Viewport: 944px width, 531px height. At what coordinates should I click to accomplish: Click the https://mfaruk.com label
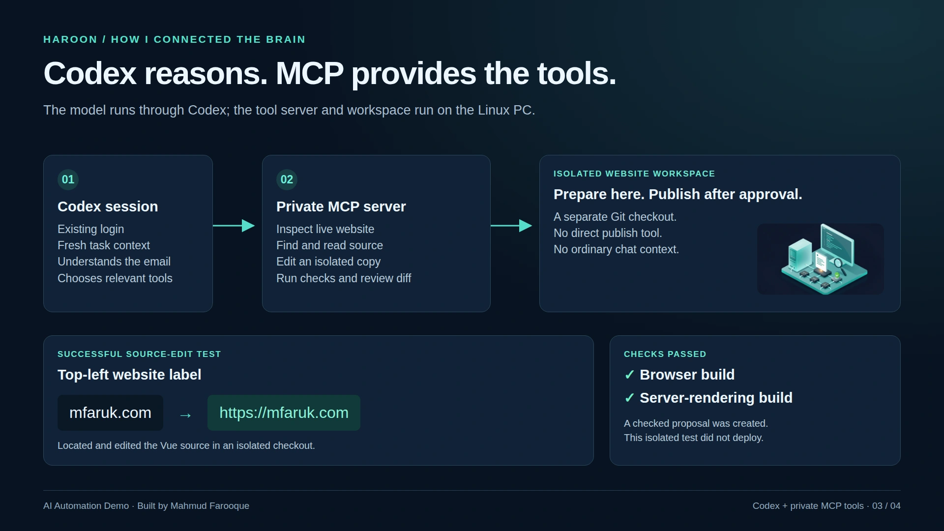(x=284, y=413)
